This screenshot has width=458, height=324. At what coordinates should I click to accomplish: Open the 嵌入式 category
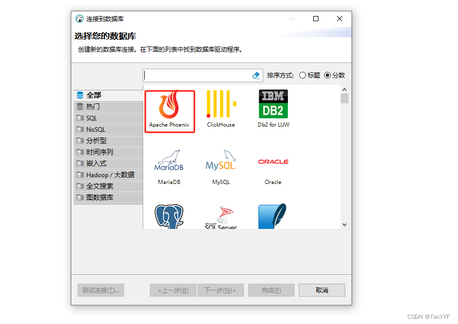click(x=109, y=164)
